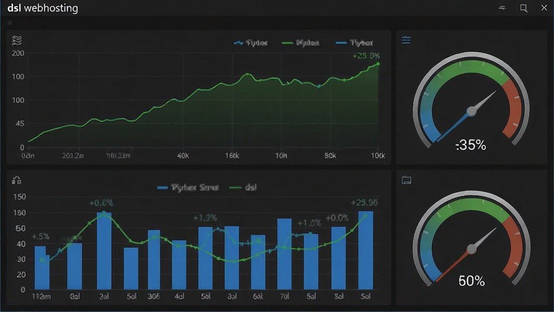Viewport: 554px width, 312px height.
Task: Click the 45 label on the line chart axis
Action: pyautogui.click(x=20, y=124)
